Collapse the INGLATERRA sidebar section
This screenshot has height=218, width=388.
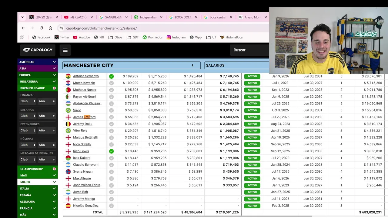click(38, 81)
